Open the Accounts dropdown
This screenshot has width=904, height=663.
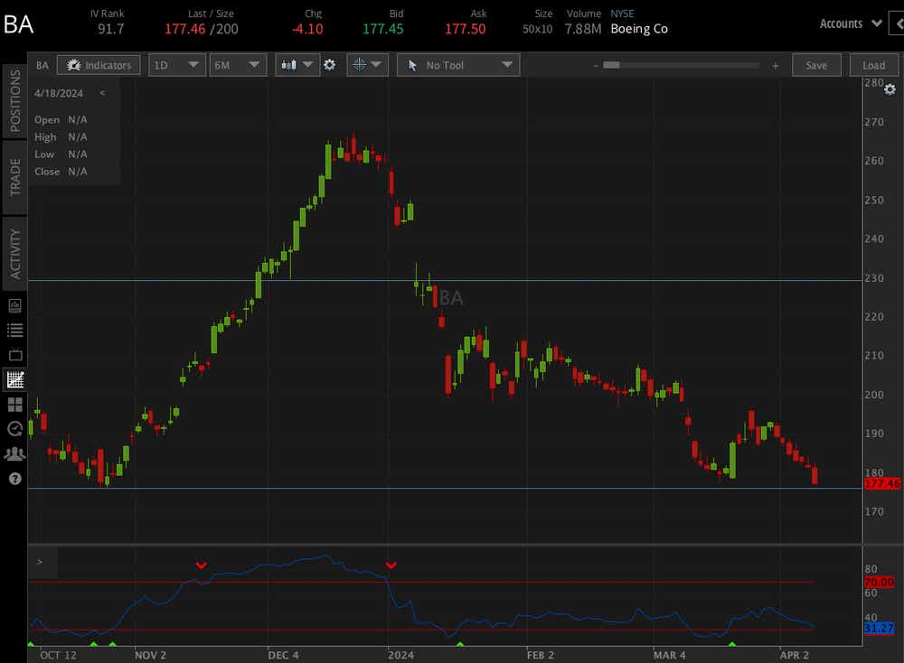pyautogui.click(x=851, y=23)
